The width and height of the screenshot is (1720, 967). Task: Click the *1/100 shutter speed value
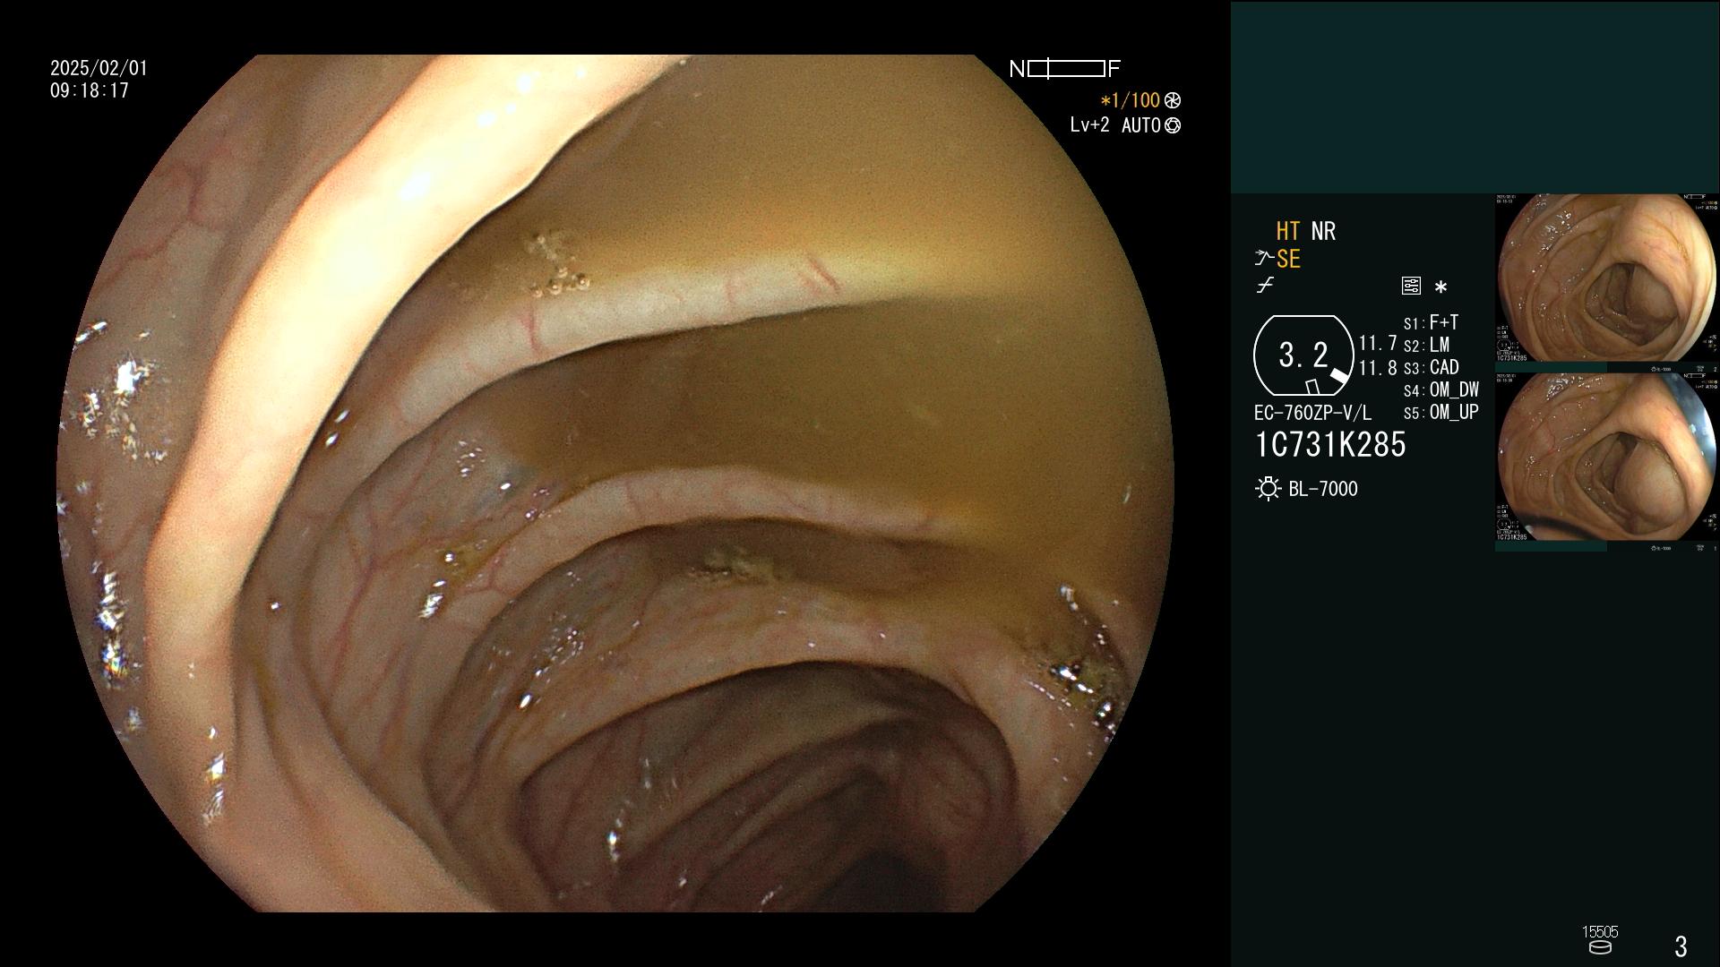pyautogui.click(x=1131, y=100)
